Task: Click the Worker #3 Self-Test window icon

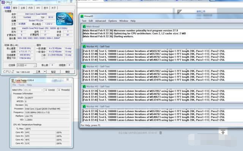Action: click(84, 86)
